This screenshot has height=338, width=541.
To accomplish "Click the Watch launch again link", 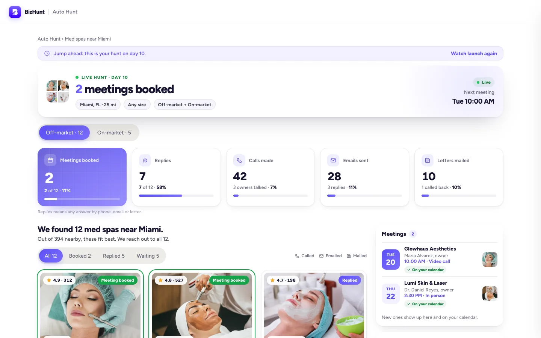I will pos(474,53).
